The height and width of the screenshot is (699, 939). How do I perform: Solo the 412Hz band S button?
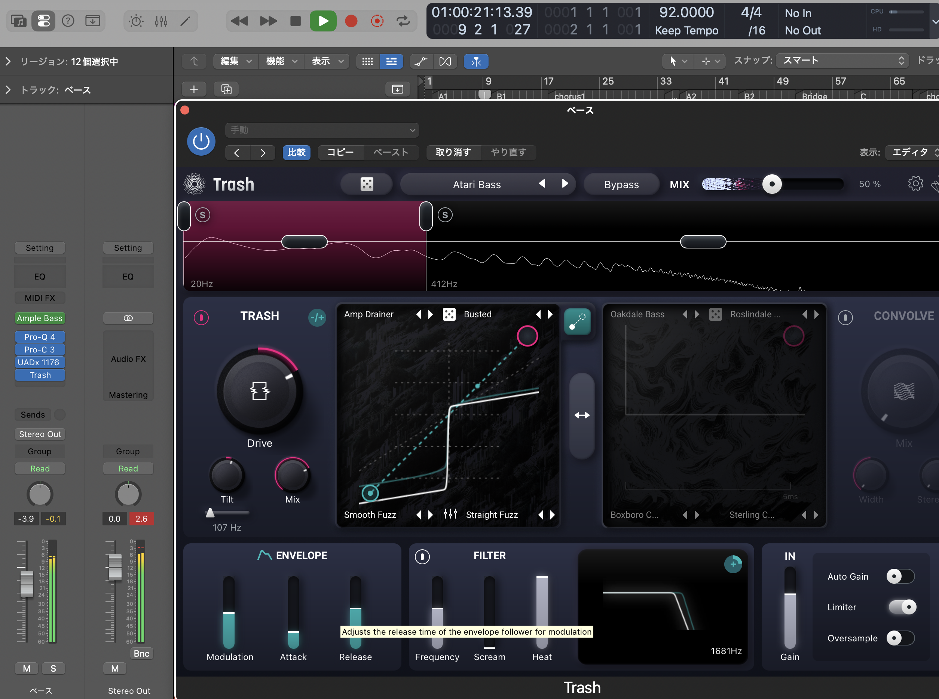pyautogui.click(x=445, y=215)
